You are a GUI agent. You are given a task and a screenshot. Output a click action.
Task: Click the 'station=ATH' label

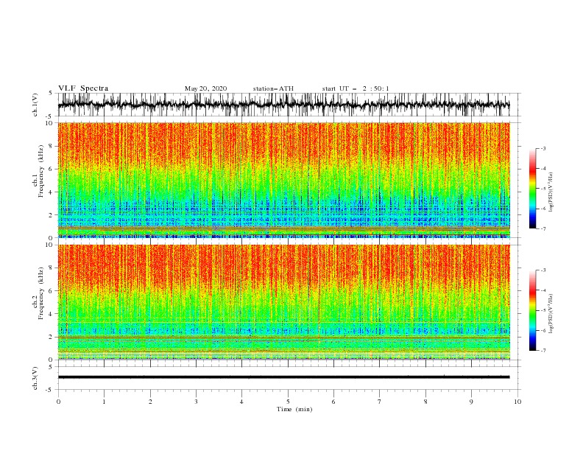point(273,88)
